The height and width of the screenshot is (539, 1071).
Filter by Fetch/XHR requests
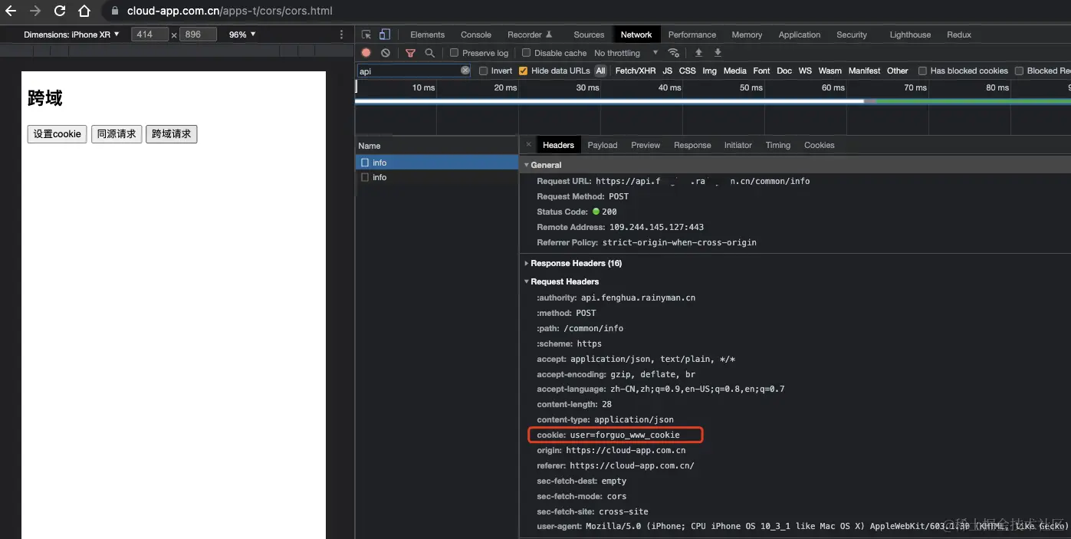(636, 71)
